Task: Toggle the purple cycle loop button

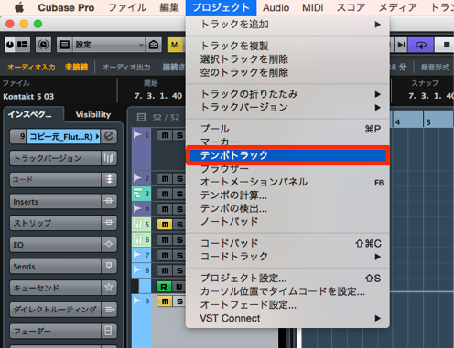Action: point(421,45)
